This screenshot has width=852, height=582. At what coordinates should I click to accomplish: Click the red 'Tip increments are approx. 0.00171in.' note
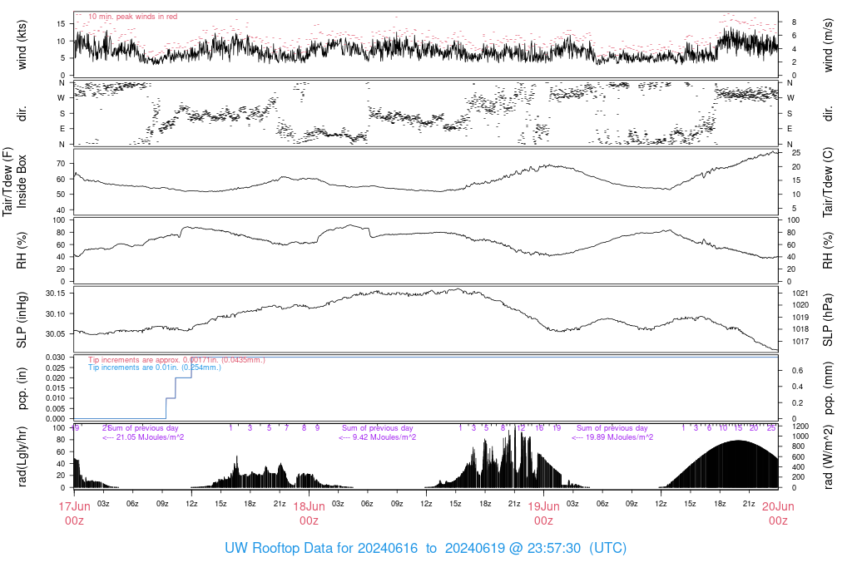176,360
